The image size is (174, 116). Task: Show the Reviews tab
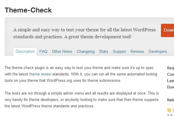(137, 52)
